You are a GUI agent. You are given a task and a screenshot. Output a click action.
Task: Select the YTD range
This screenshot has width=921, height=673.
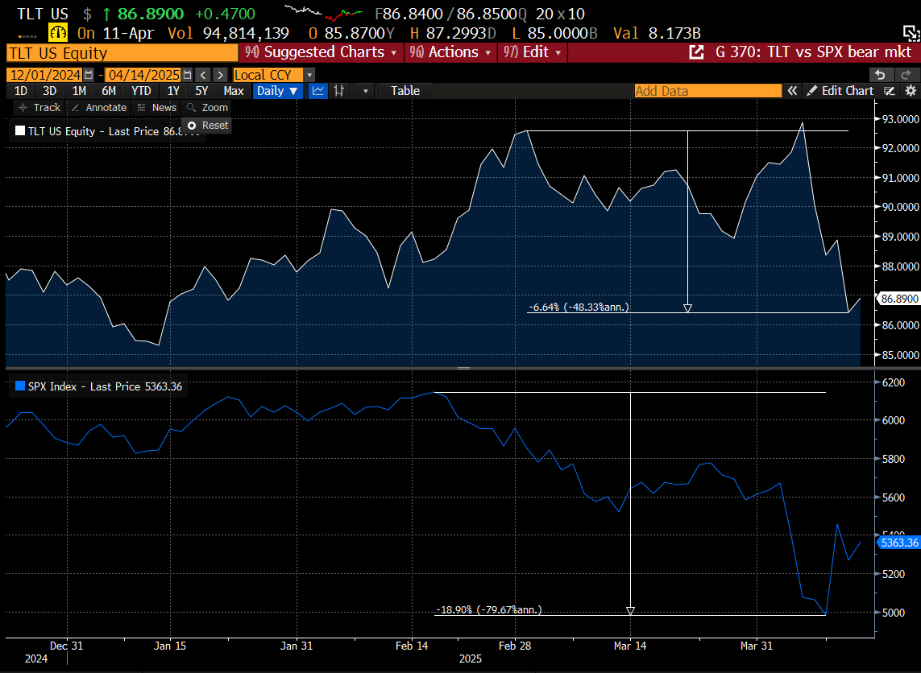141,91
